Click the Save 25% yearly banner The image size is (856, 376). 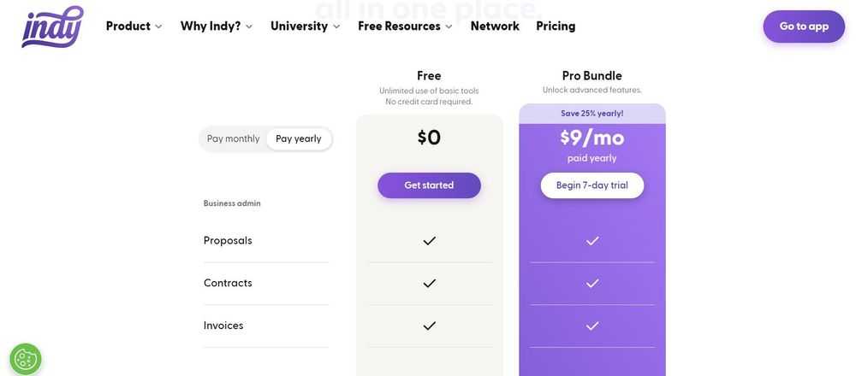[x=592, y=114]
